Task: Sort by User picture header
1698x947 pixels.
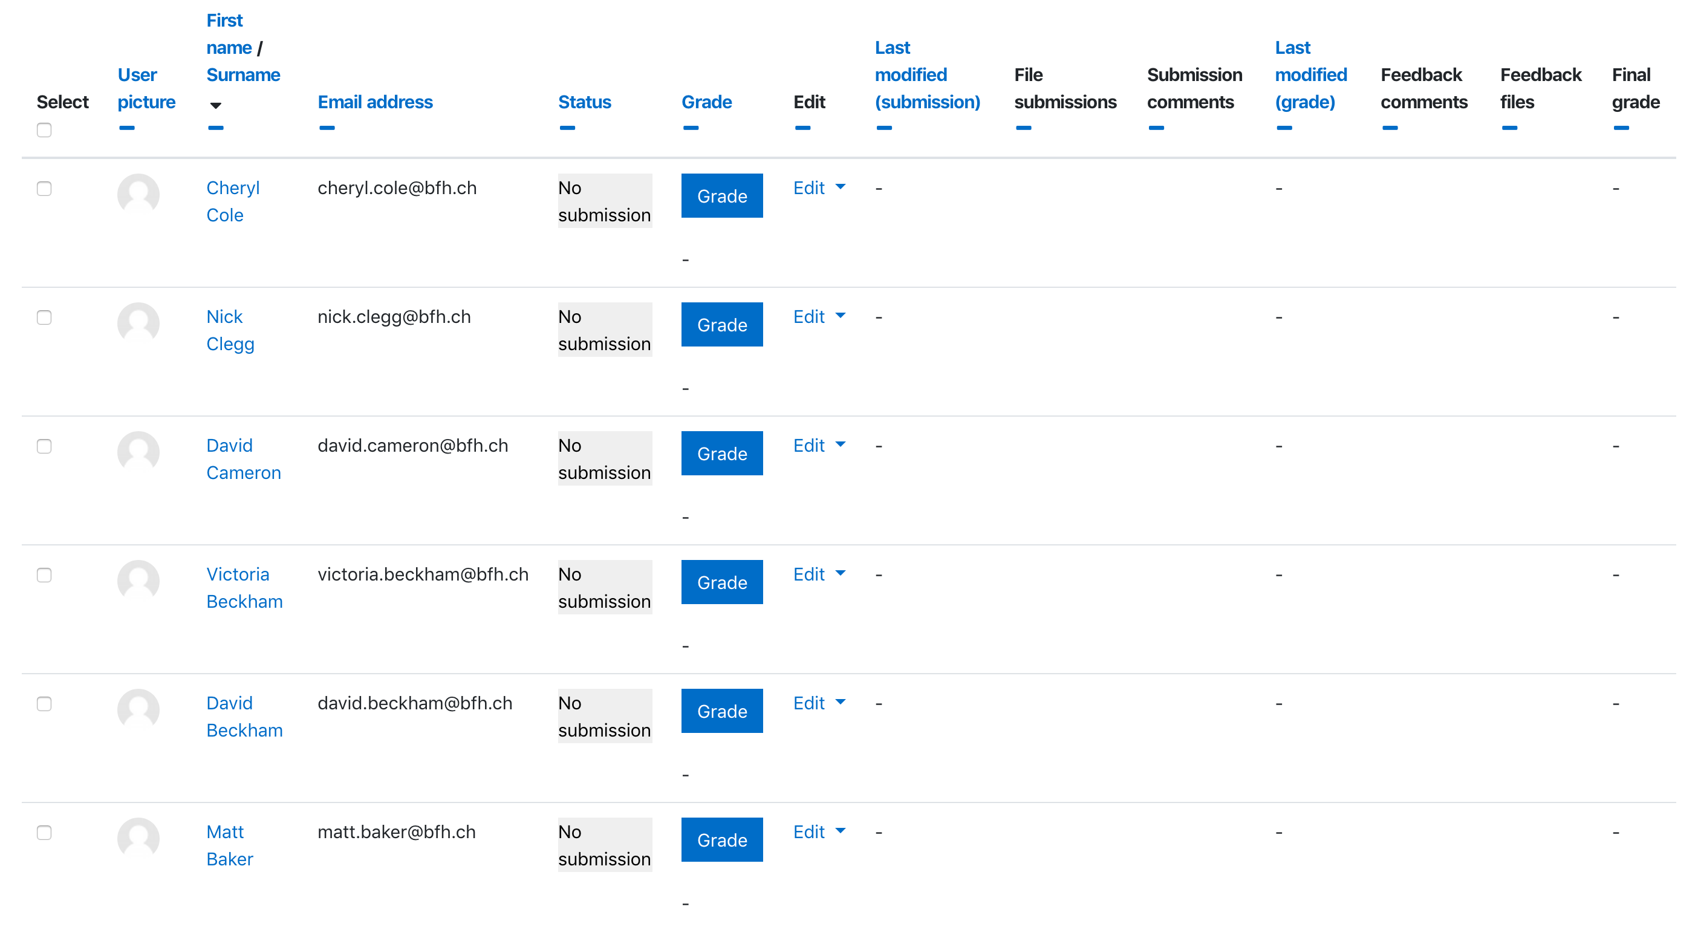Action: (146, 88)
